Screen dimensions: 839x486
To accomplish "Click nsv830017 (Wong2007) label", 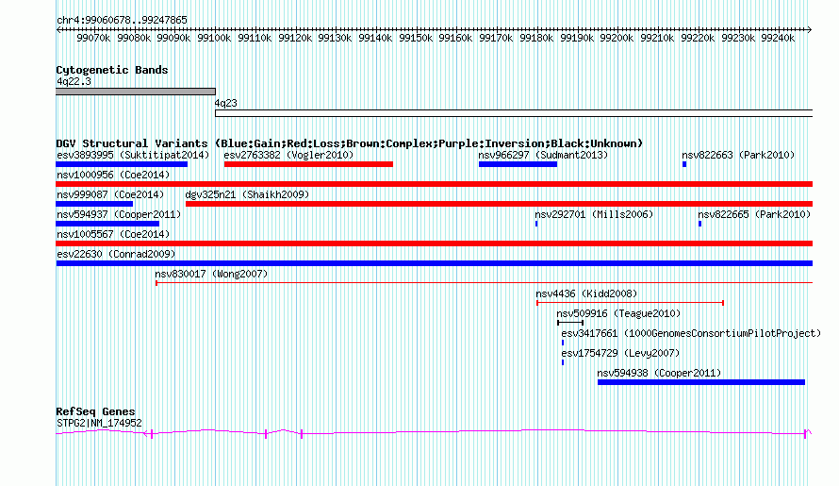I will coord(211,274).
